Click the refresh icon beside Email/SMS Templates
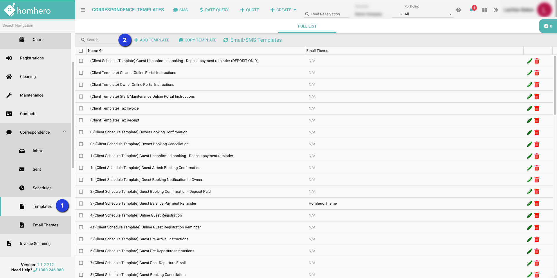 [226, 40]
